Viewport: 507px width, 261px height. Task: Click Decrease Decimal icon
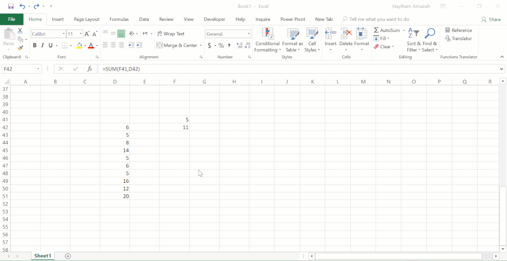coord(248,46)
